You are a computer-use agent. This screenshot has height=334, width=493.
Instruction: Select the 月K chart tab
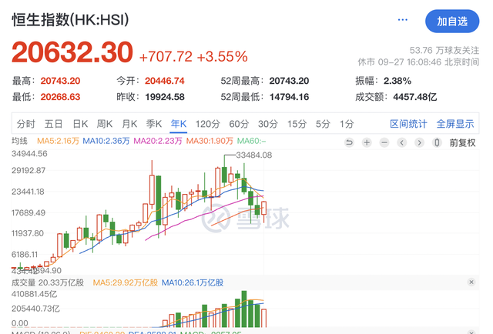click(x=129, y=124)
